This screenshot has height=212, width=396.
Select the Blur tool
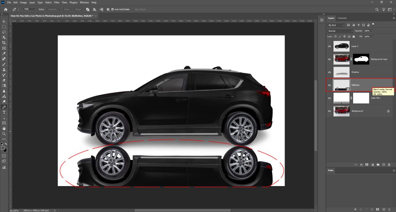tap(4, 91)
